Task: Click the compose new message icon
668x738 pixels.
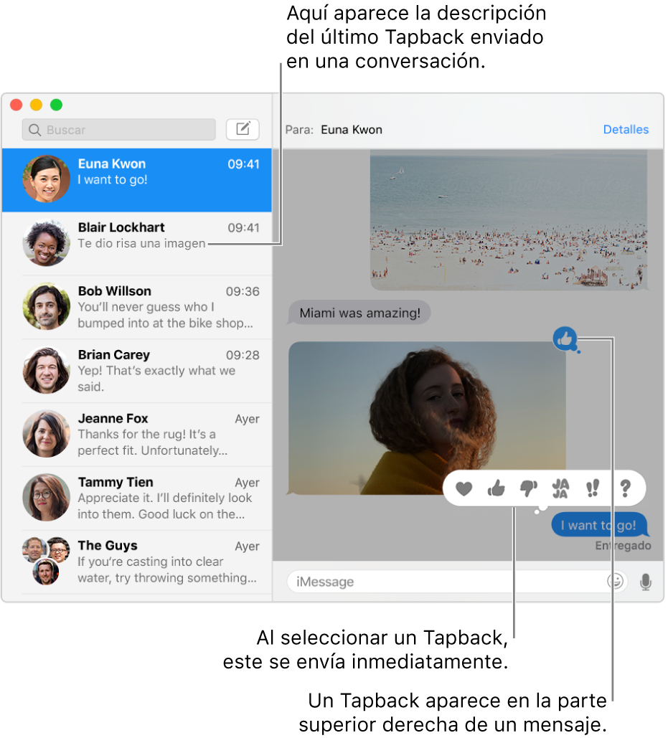Action: (x=243, y=129)
